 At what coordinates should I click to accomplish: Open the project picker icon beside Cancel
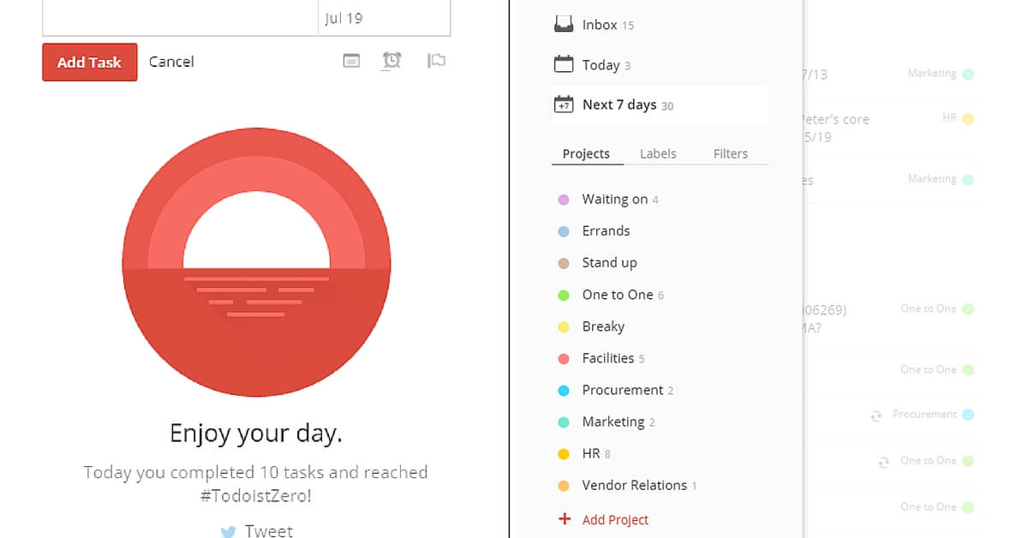point(351,61)
